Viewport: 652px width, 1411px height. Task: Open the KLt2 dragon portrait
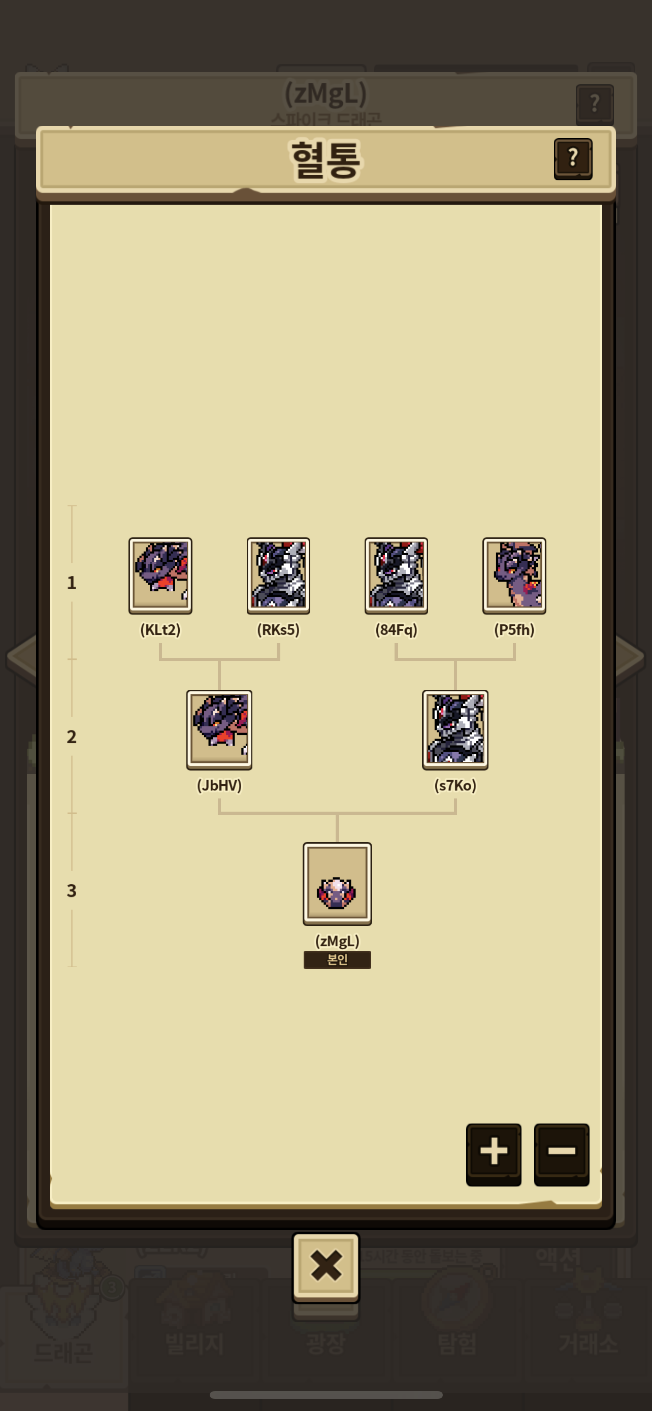160,575
